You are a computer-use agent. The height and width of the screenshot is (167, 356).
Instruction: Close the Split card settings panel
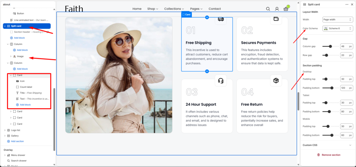(x=352, y=4)
